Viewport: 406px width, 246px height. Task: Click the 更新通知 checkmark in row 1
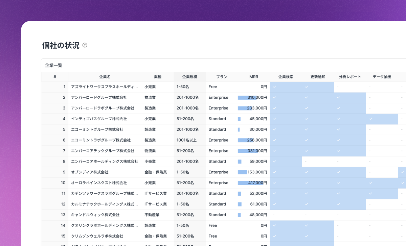pyautogui.click(x=307, y=87)
